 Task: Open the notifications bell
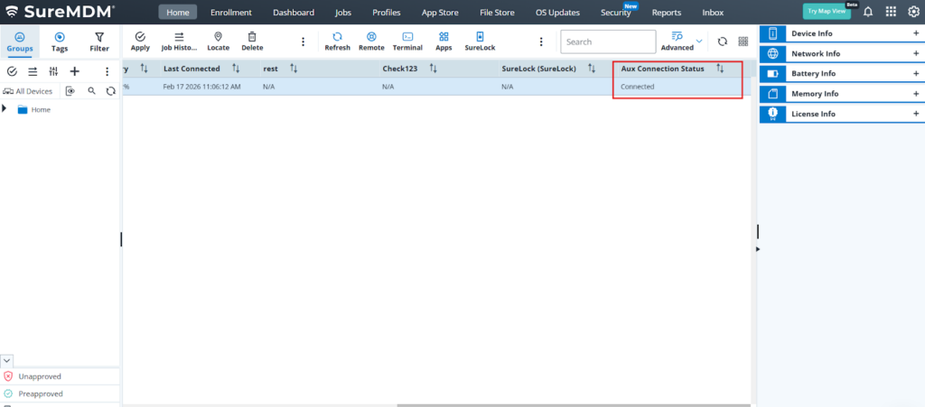[868, 12]
